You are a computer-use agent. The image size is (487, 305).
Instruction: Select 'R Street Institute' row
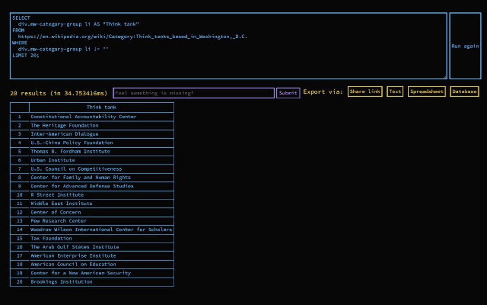pos(92,195)
